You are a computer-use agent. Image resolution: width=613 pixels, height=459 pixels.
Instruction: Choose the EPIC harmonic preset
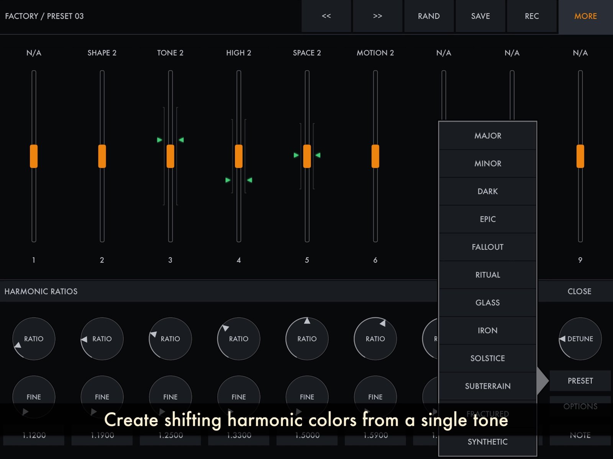click(488, 219)
